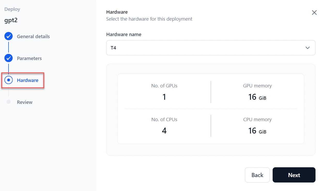Click the CPU memory 16 GiB value
This screenshot has width=323, height=191.
257,131
